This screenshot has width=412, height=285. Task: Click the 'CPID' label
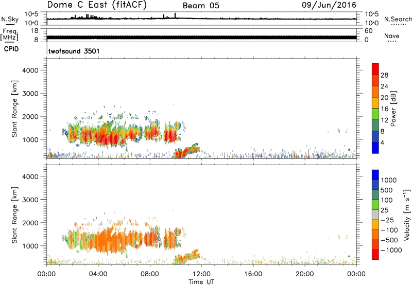pos(11,49)
